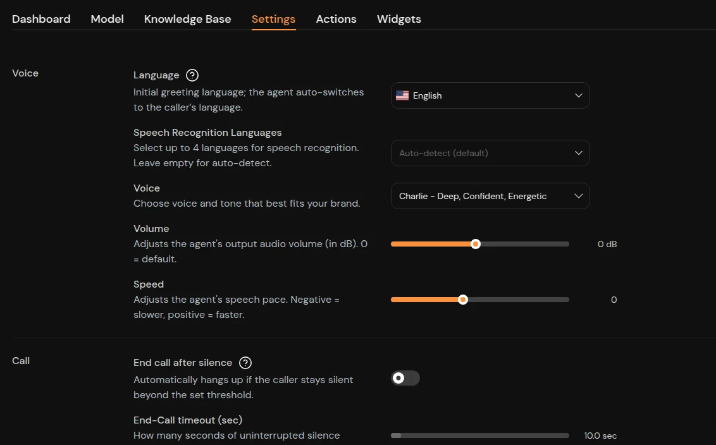
Task: Click the 'Volume' setting label
Action: (x=151, y=228)
